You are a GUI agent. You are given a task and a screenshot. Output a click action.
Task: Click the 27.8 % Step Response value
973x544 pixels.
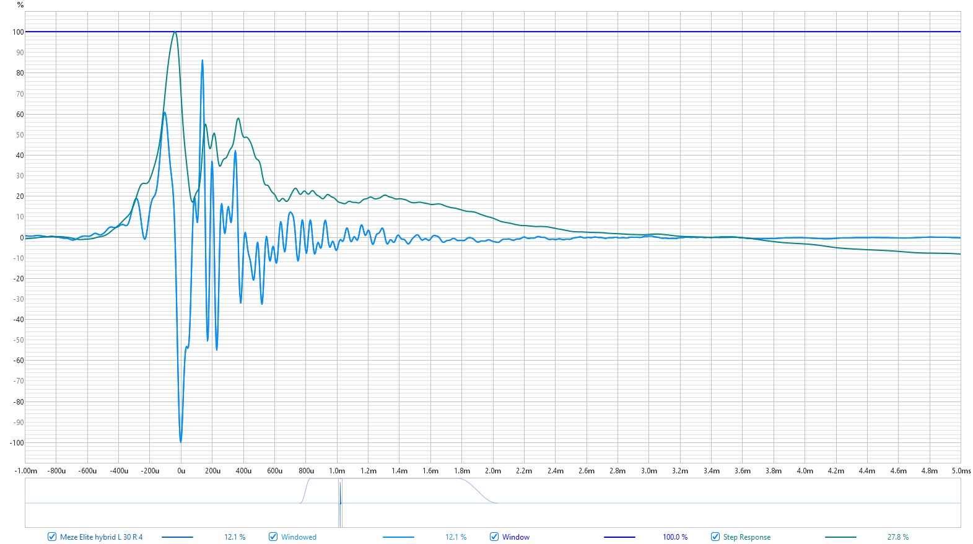[898, 537]
